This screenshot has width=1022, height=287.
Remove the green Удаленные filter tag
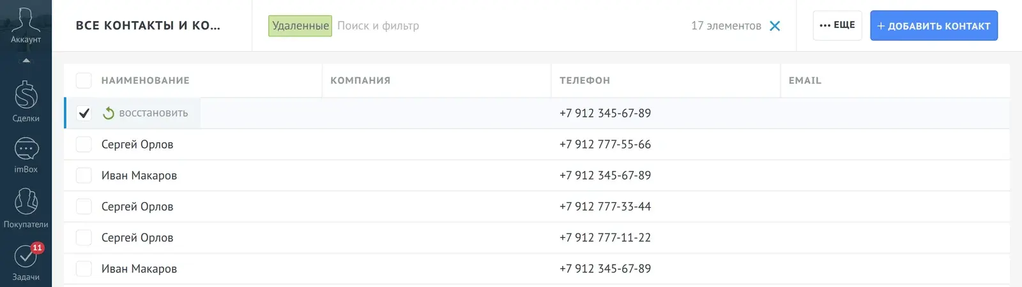point(300,26)
